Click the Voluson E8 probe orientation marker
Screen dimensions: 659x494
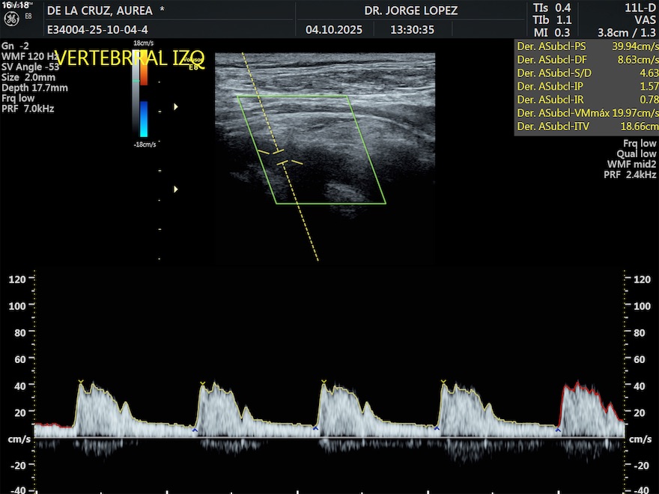pos(196,64)
